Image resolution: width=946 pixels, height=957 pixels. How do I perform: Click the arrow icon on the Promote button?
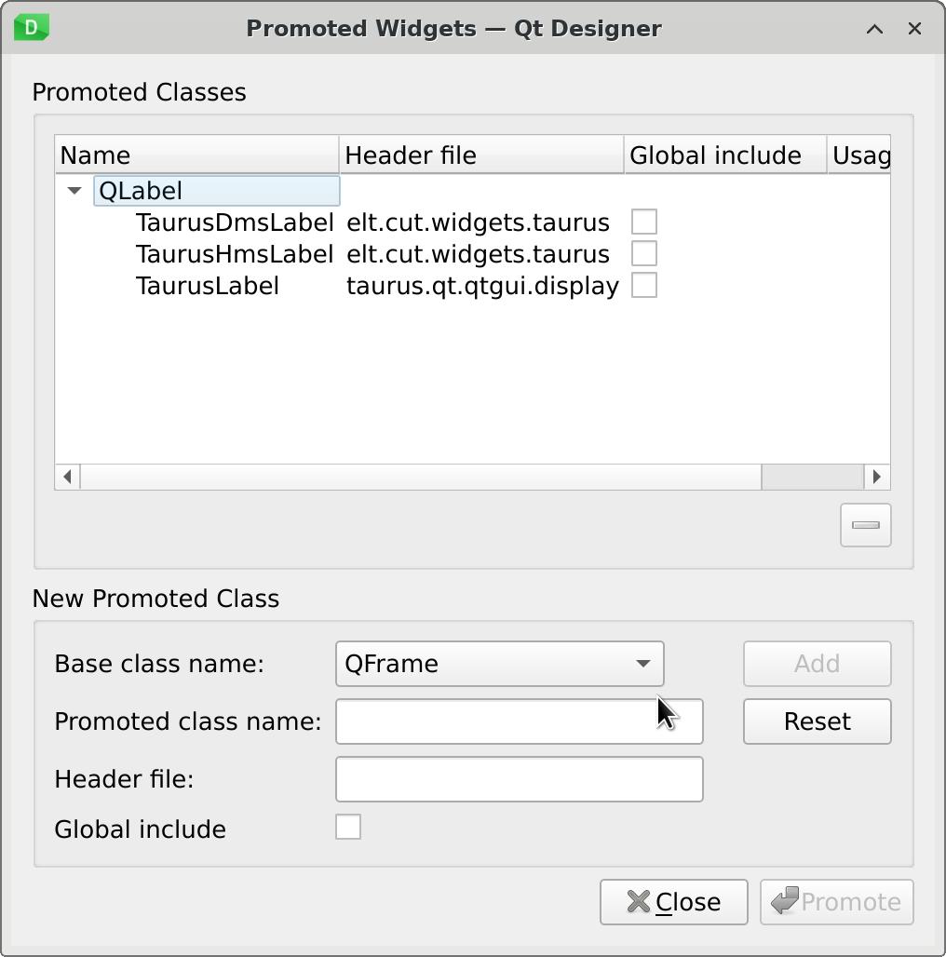coord(783,901)
